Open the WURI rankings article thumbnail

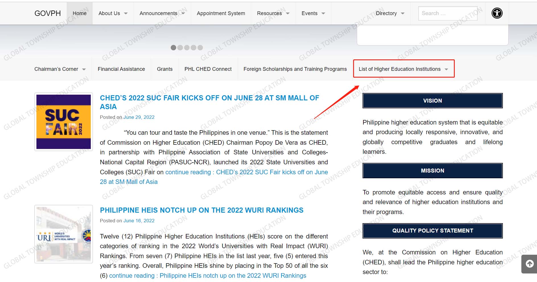click(63, 234)
